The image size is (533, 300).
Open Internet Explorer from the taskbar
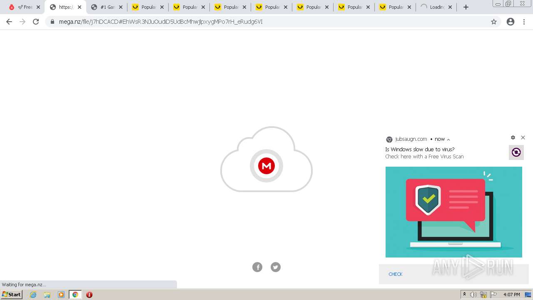(33, 295)
